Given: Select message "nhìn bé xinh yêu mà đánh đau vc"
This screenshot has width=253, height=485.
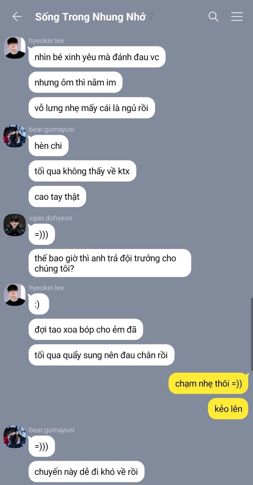Looking at the screenshot, I should [97, 57].
